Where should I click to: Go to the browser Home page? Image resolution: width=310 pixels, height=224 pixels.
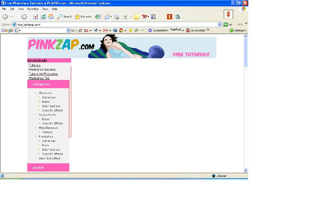coord(51,17)
